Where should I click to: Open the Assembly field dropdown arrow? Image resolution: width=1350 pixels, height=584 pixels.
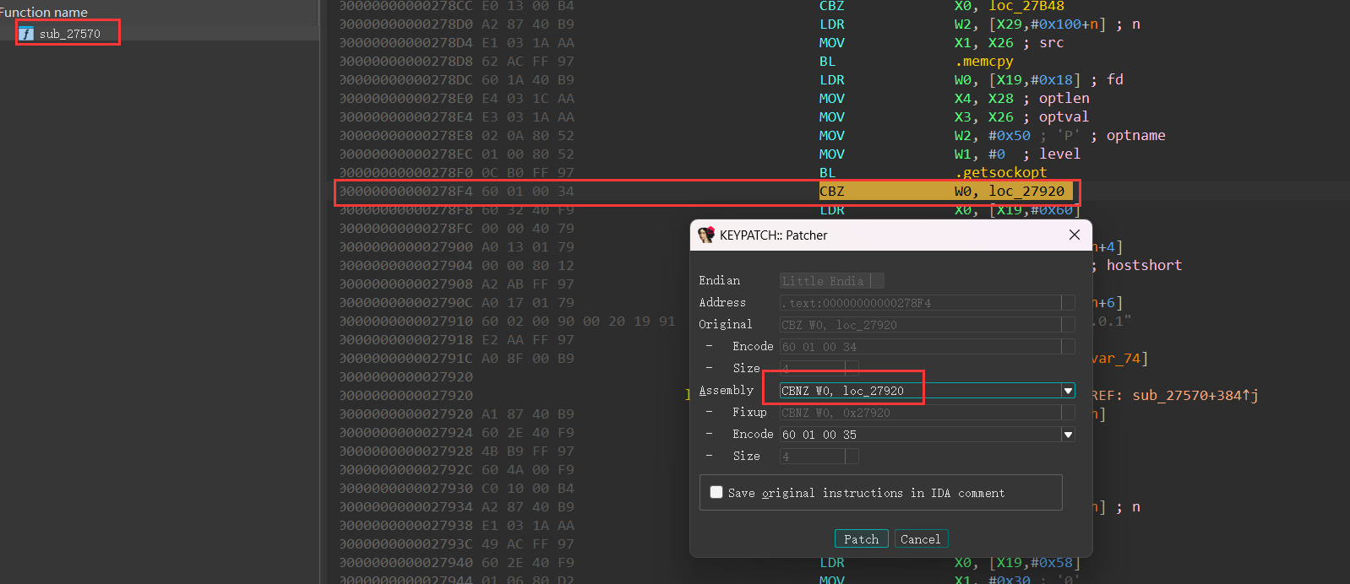tap(1068, 391)
